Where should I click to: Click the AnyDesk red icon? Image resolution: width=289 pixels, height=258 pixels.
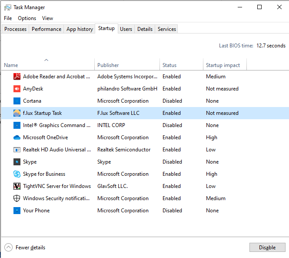click(17, 89)
